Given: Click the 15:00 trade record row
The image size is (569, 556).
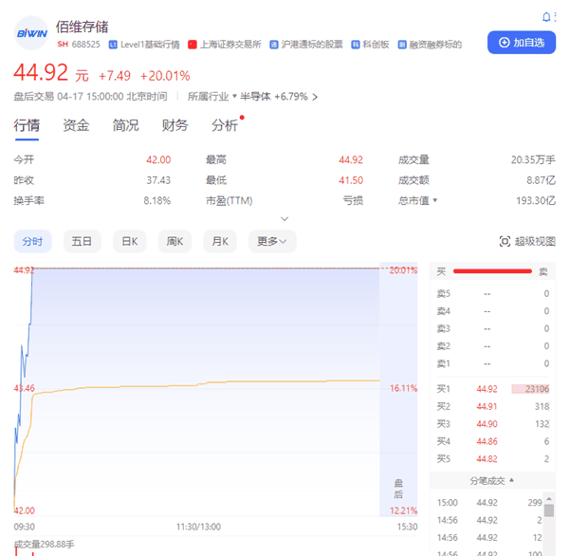Looking at the screenshot, I should click(x=489, y=503).
